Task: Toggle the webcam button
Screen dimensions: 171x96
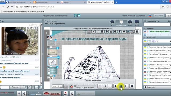Action: tap(24, 94)
